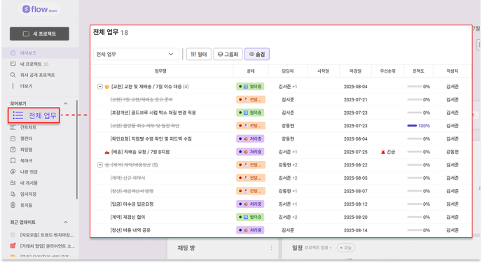
Task: Click the 오늘 button in 일정 panel
Action: [x=346, y=248]
